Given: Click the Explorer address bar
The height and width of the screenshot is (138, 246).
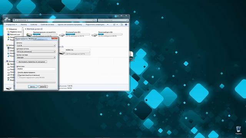Looking at the screenshot, I should (x=53, y=20).
